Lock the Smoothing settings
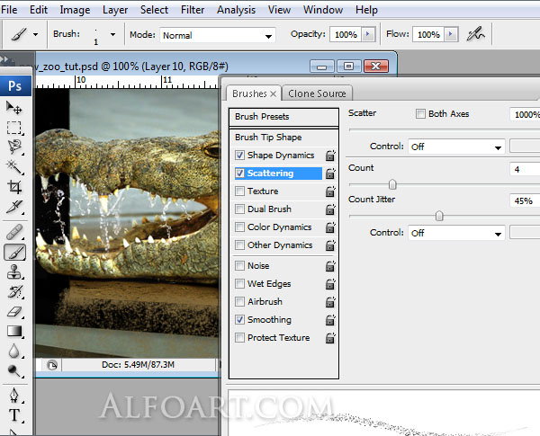The width and height of the screenshot is (540, 436). [330, 320]
